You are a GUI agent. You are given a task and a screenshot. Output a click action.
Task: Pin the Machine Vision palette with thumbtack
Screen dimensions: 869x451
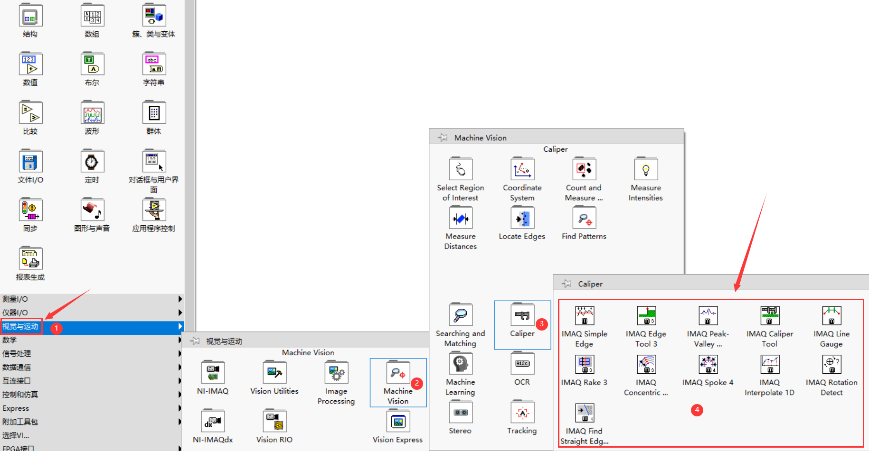point(443,138)
